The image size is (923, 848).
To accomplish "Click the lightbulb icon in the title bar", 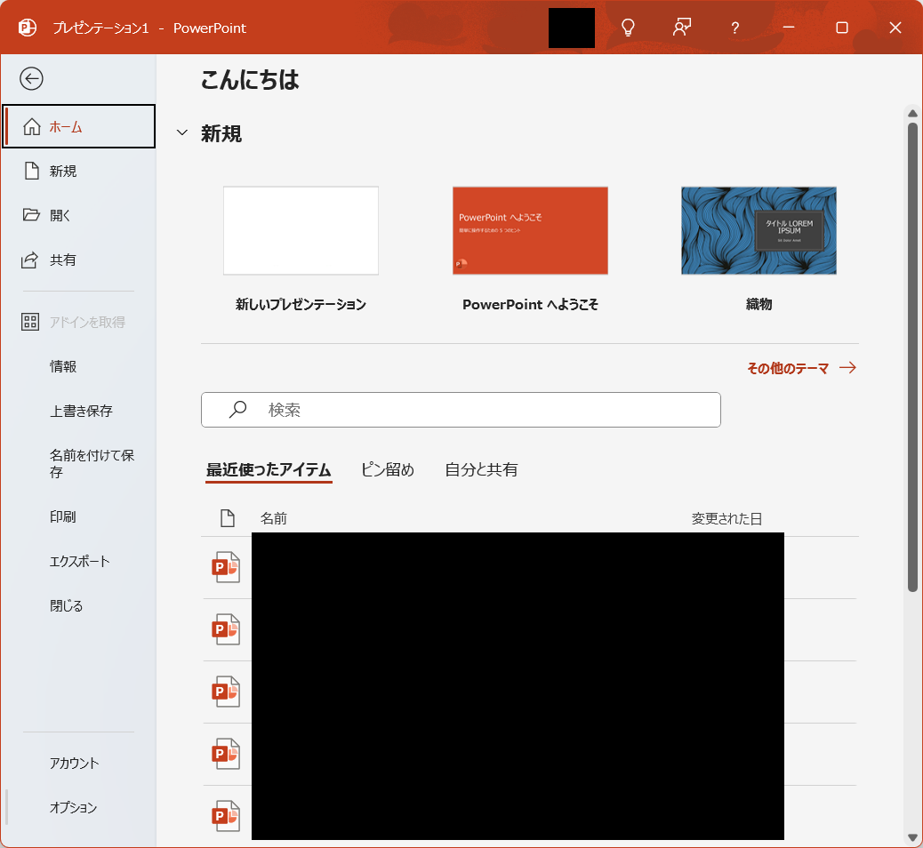I will tap(628, 28).
